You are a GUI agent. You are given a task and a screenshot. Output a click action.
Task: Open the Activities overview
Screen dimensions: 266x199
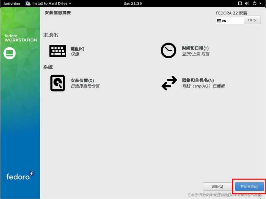tap(12, 4)
